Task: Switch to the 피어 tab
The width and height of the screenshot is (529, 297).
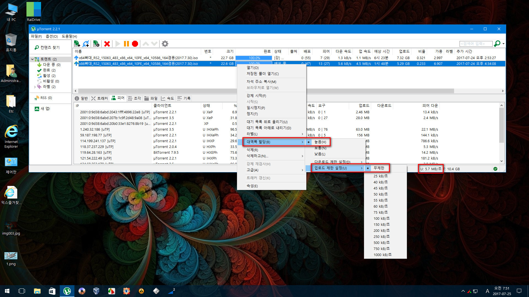Action: click(118, 98)
